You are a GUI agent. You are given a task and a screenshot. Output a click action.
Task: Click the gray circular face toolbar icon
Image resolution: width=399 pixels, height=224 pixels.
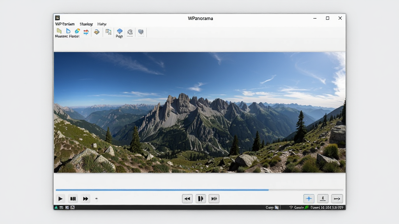point(130,32)
